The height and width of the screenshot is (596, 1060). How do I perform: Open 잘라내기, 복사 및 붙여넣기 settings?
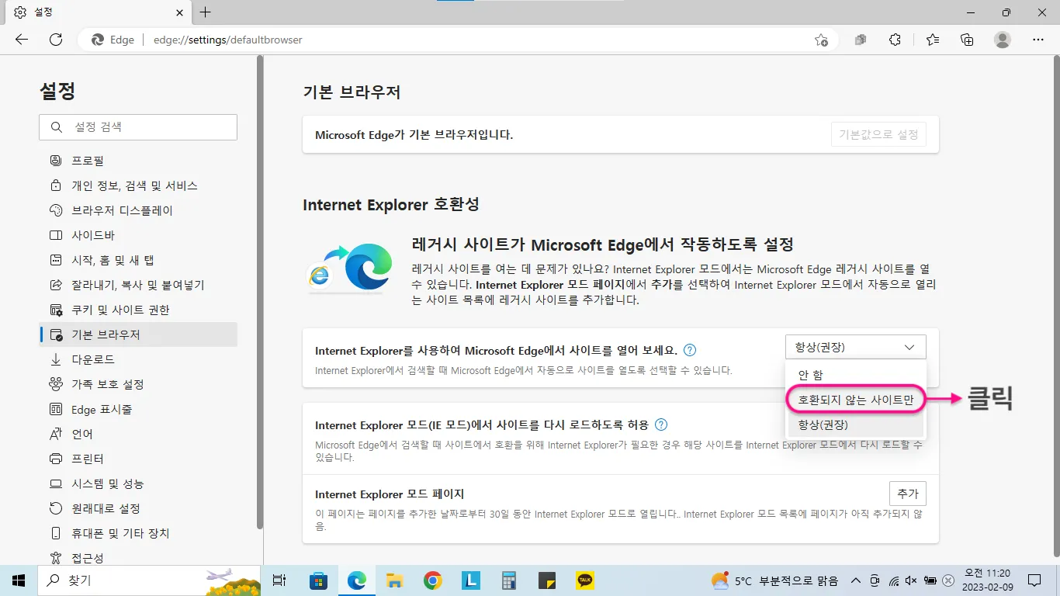(x=138, y=285)
